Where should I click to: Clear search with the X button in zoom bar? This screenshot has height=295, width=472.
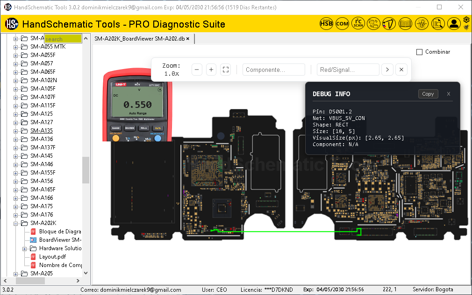(x=401, y=70)
